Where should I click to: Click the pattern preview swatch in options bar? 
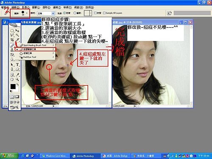pos(87,13)
